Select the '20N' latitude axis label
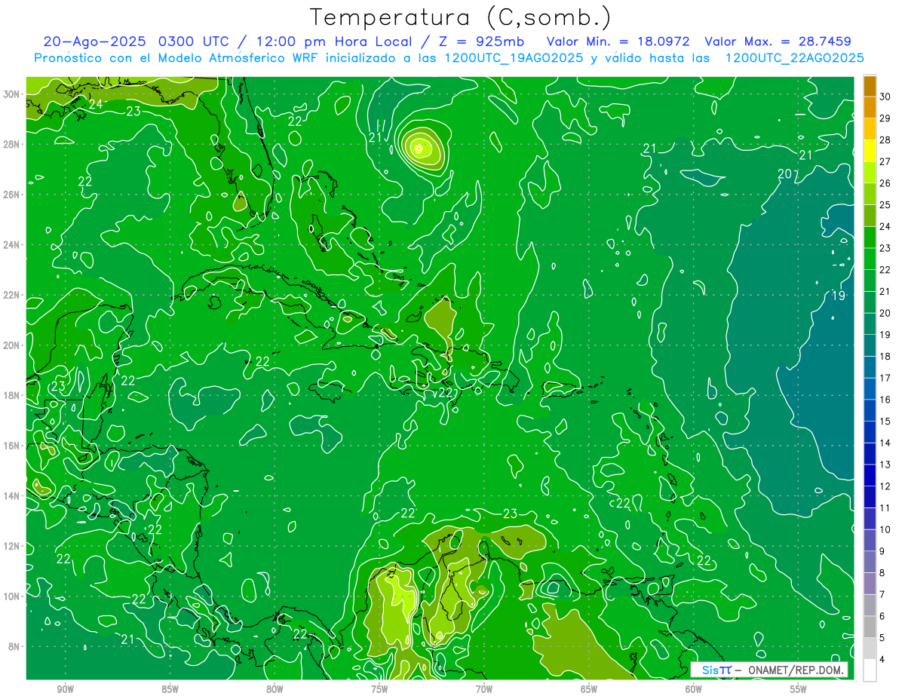Viewport: 905px width, 699px height. coord(13,345)
